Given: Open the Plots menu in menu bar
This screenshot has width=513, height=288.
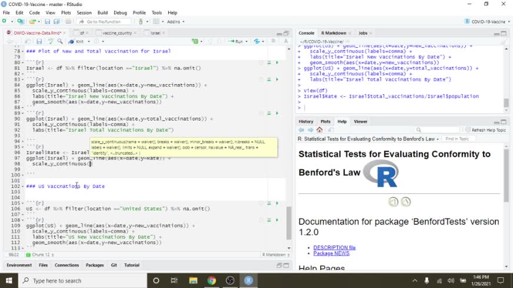Looking at the screenshot, I should click(x=66, y=12).
